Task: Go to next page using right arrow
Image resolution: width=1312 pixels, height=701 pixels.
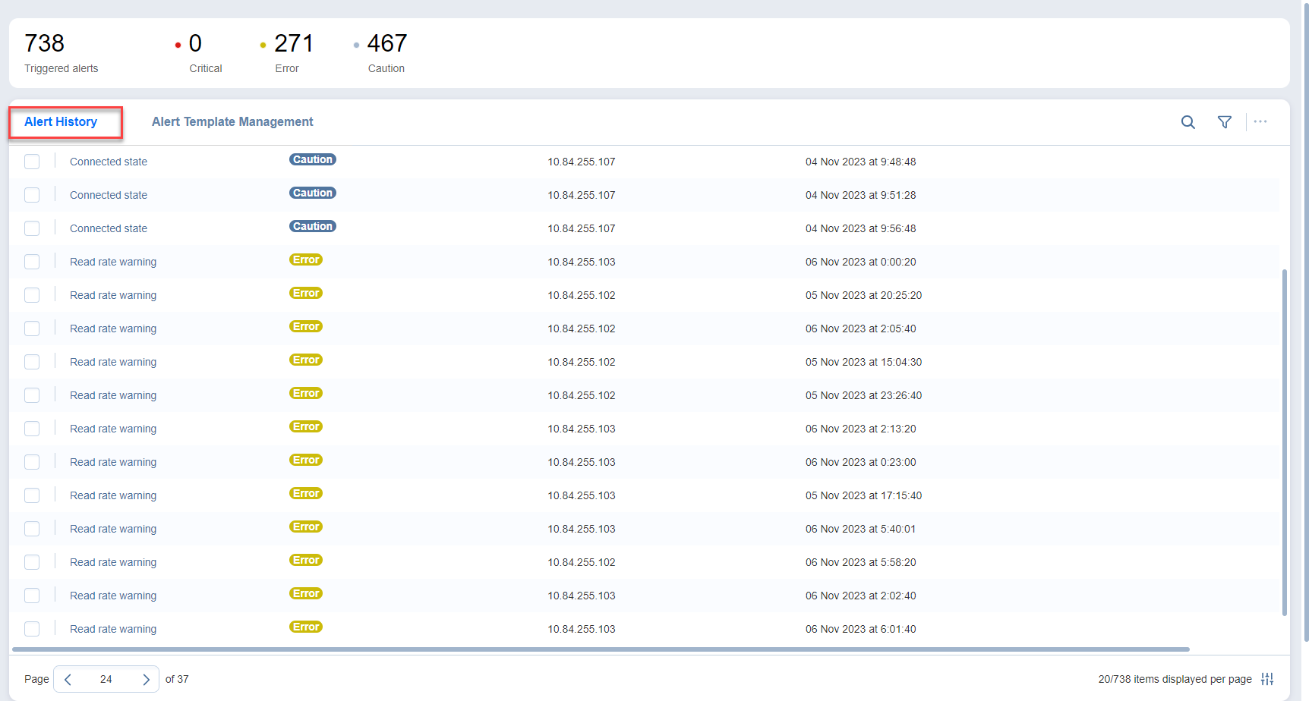Action: [146, 680]
